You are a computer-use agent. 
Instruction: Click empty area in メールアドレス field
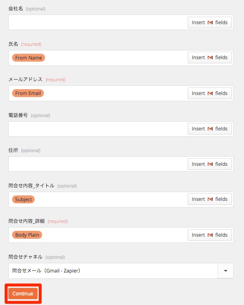coord(116,93)
